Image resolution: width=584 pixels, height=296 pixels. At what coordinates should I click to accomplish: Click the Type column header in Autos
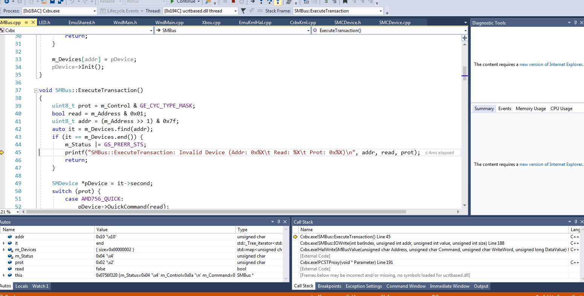click(x=259, y=230)
